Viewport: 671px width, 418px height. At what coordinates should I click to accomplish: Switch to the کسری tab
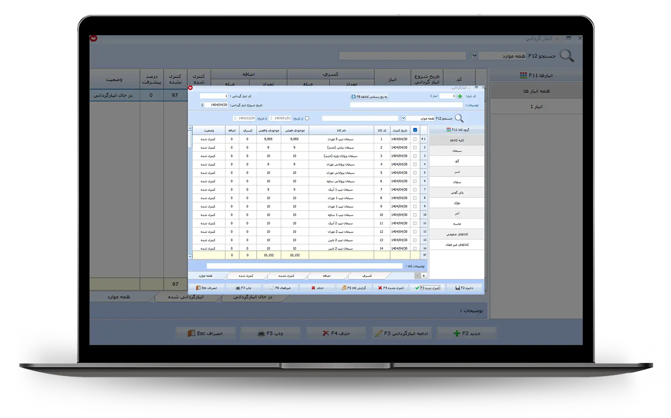pos(367,276)
